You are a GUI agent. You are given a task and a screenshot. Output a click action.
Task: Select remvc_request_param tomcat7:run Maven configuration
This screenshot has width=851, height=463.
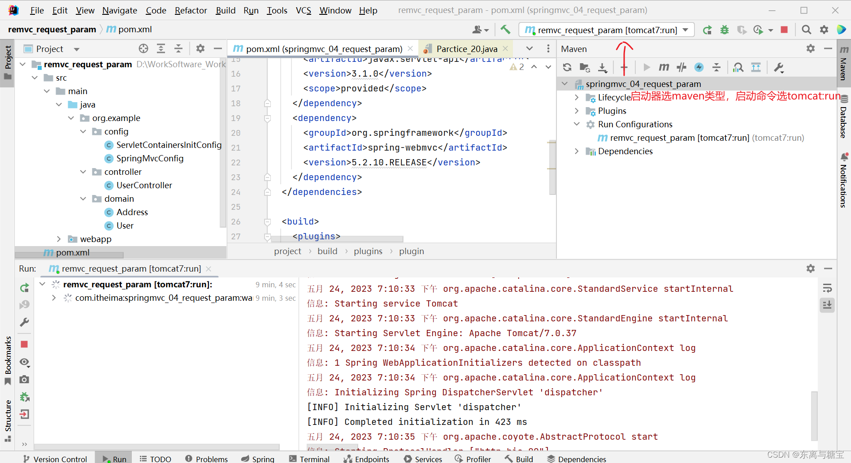pyautogui.click(x=701, y=138)
